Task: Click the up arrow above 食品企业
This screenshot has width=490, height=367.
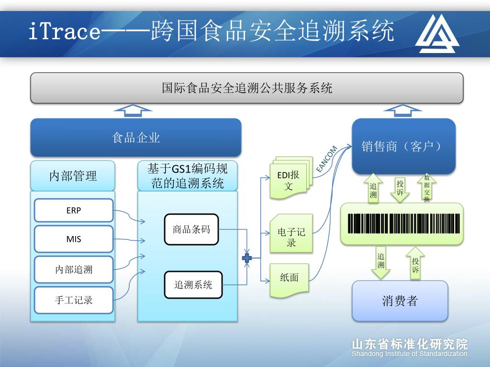Action: (133, 110)
